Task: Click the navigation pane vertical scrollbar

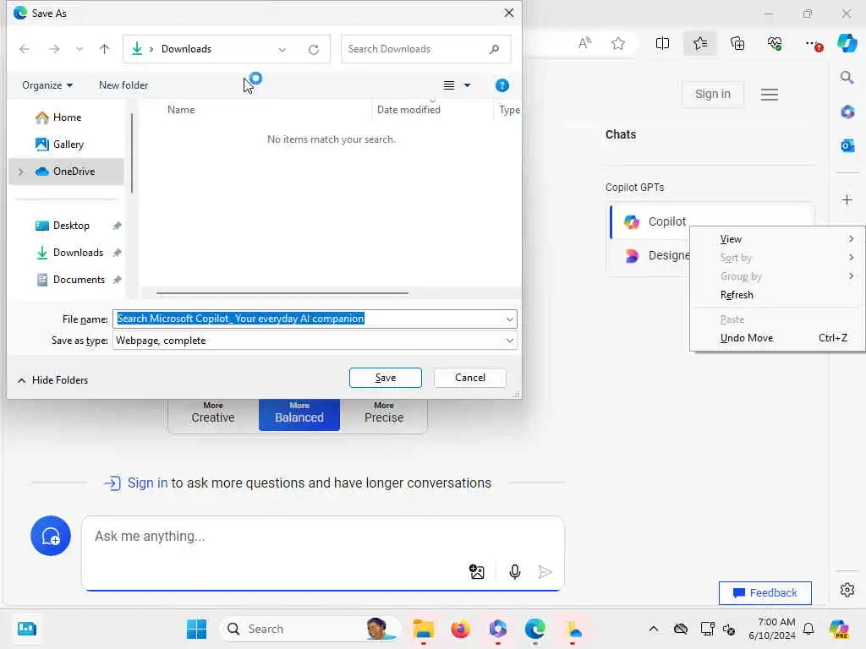Action: (131, 153)
